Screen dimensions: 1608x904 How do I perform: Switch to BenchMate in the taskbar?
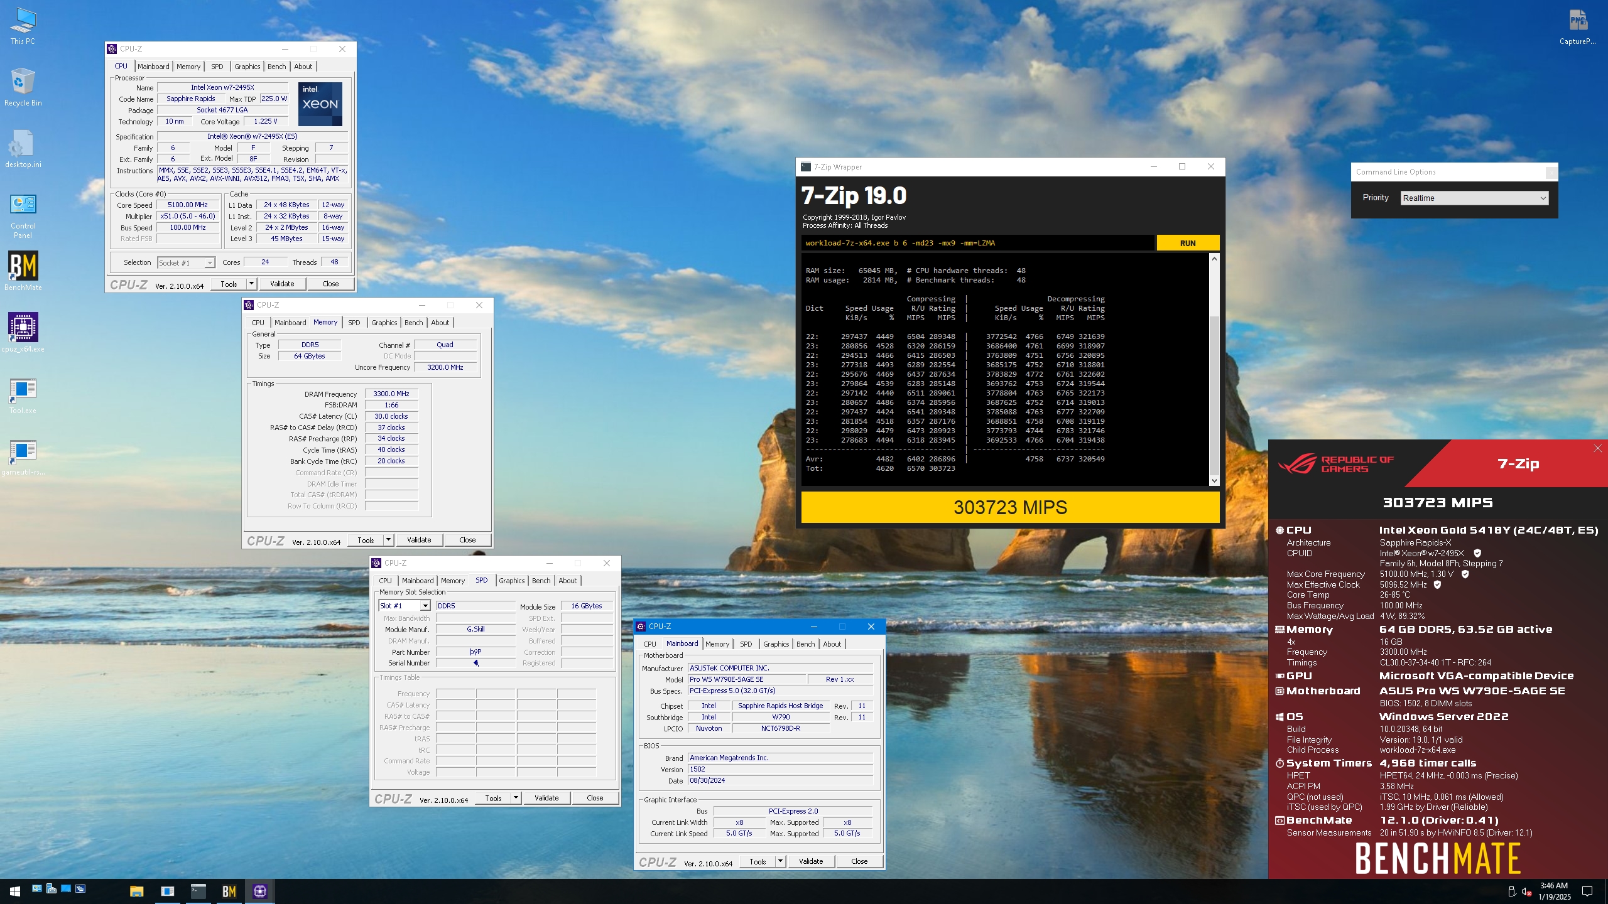[229, 891]
